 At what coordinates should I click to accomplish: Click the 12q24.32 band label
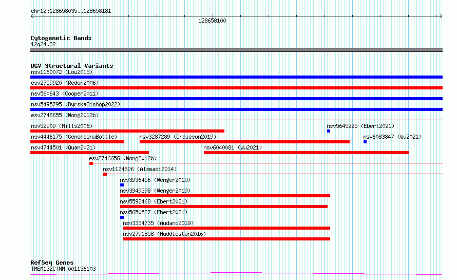pyautogui.click(x=43, y=44)
